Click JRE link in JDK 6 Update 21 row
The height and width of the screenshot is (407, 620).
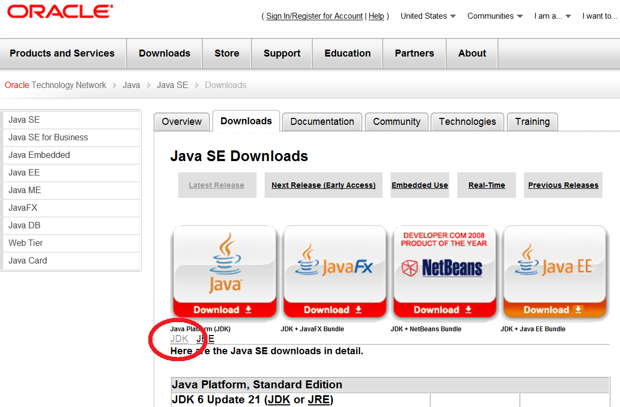[319, 400]
